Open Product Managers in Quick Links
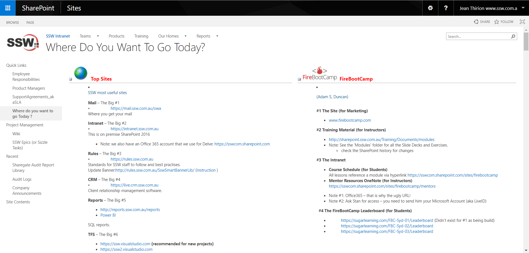 (29, 88)
